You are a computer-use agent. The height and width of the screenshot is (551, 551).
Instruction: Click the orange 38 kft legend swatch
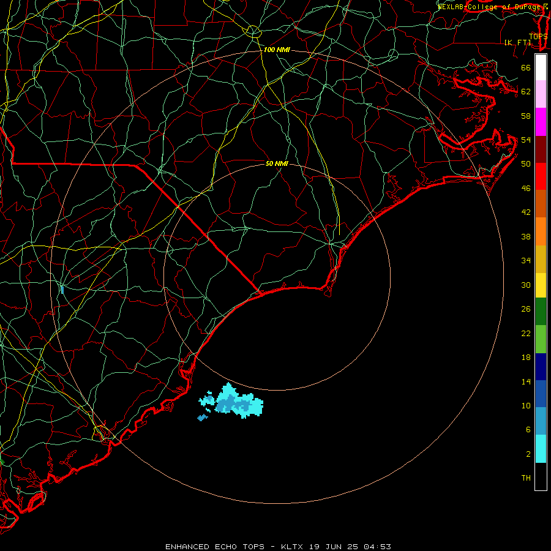541,231
